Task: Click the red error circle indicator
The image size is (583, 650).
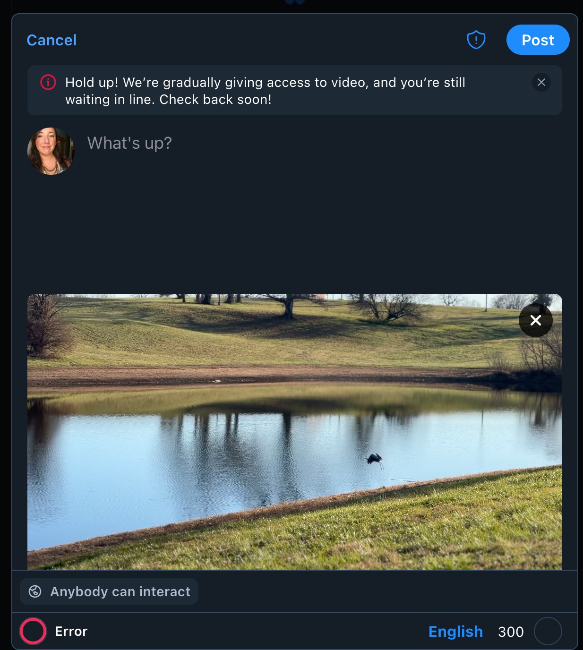Action: pyautogui.click(x=33, y=631)
